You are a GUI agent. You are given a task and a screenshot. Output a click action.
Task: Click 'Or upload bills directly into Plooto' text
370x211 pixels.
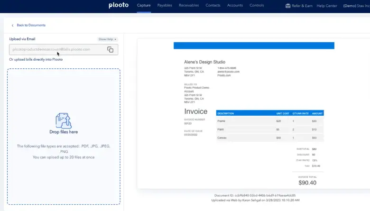(36, 59)
